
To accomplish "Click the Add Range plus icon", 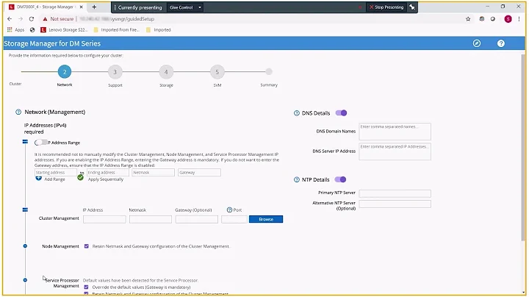I will point(38,178).
